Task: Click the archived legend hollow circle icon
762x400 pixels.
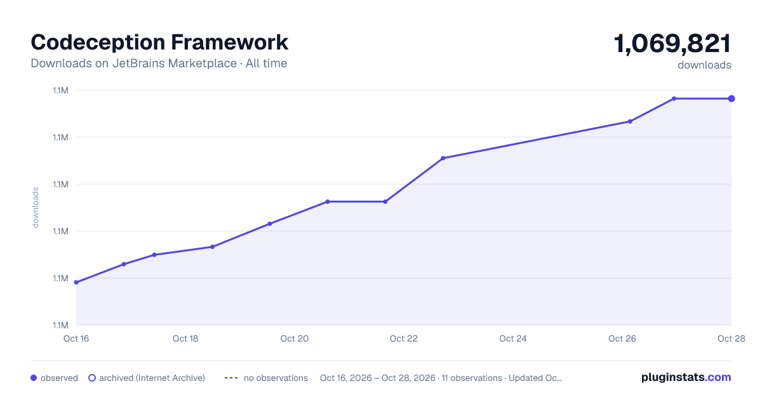Action: click(x=92, y=378)
